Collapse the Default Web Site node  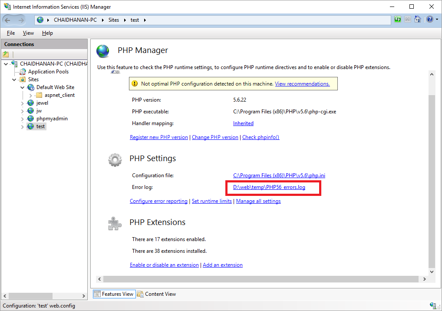(x=22, y=88)
